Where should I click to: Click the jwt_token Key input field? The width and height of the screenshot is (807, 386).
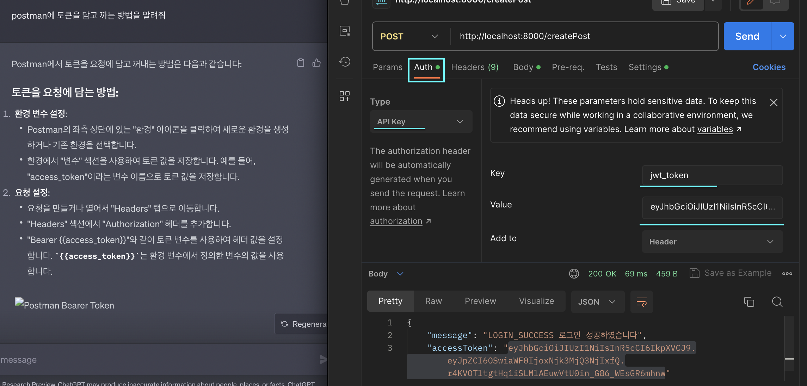(712, 175)
